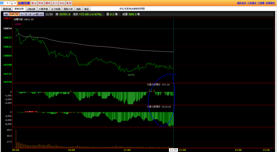Click the CDP indicator button
Viewport: 277px width, 152px height.
[x=41, y=14]
